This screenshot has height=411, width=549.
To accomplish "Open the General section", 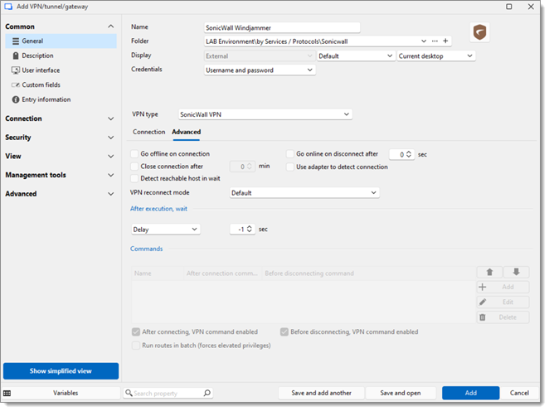I will tap(61, 41).
